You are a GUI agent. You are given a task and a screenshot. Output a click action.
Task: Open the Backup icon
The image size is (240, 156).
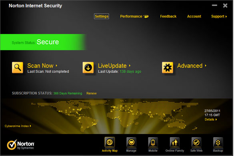pos(218,142)
